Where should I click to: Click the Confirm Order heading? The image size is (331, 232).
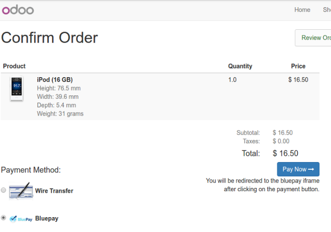click(49, 38)
